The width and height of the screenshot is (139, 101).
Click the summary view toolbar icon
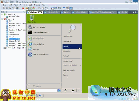[x=64, y=8]
